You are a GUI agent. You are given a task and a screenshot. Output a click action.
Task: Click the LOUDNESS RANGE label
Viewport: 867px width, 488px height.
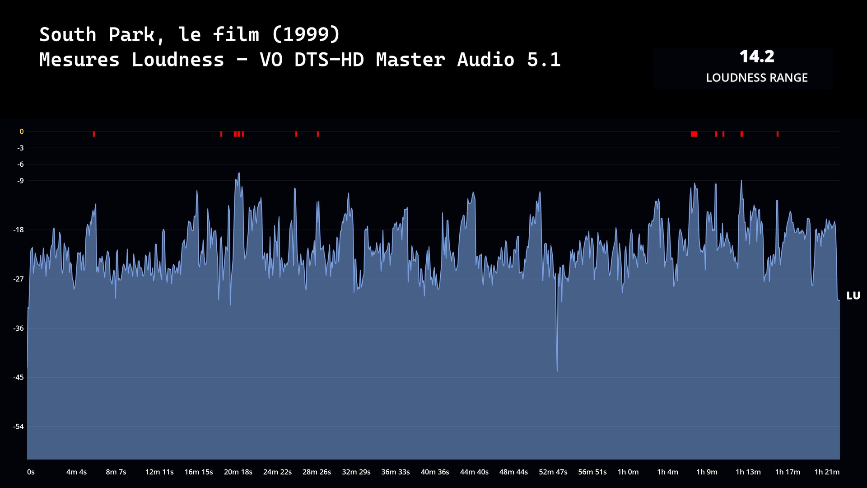click(x=757, y=78)
